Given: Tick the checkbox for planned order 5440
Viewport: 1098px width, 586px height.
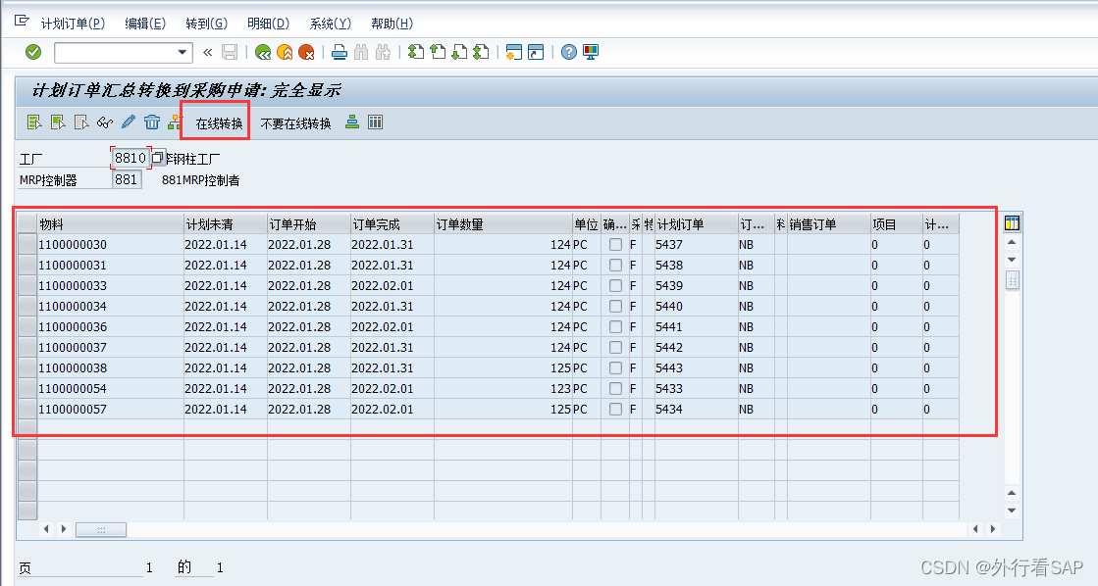Looking at the screenshot, I should (x=615, y=307).
